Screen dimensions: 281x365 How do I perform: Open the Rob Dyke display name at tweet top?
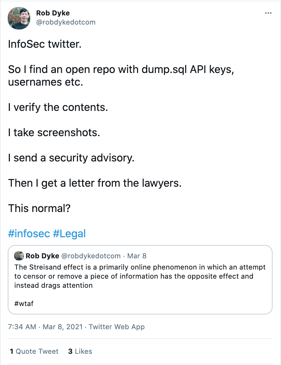pyautogui.click(x=53, y=13)
